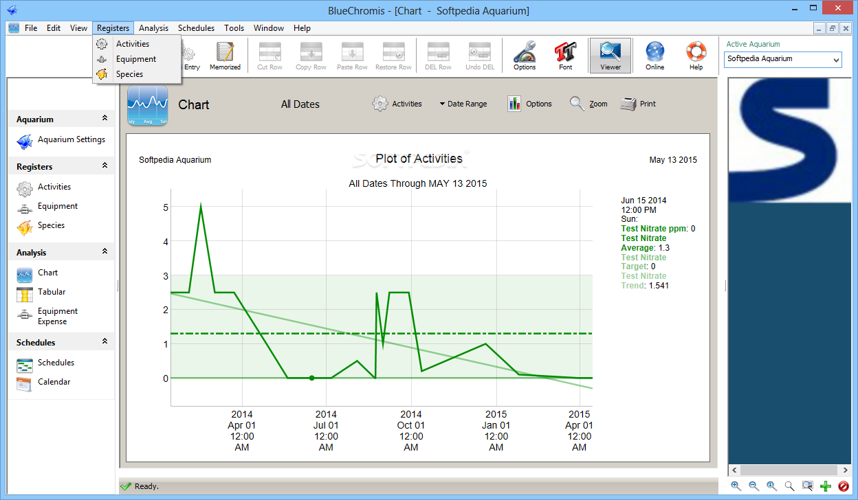The image size is (858, 500).
Task: Click viewer image preview magnifier icon
Action: (808, 486)
